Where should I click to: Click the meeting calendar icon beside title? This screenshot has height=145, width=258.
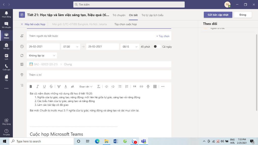[x=22, y=15]
